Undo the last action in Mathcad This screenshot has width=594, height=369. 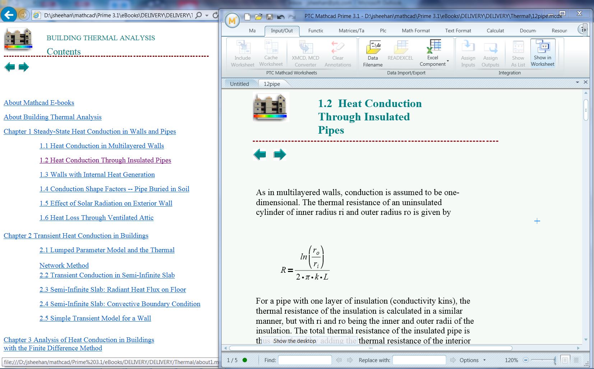[x=281, y=17]
